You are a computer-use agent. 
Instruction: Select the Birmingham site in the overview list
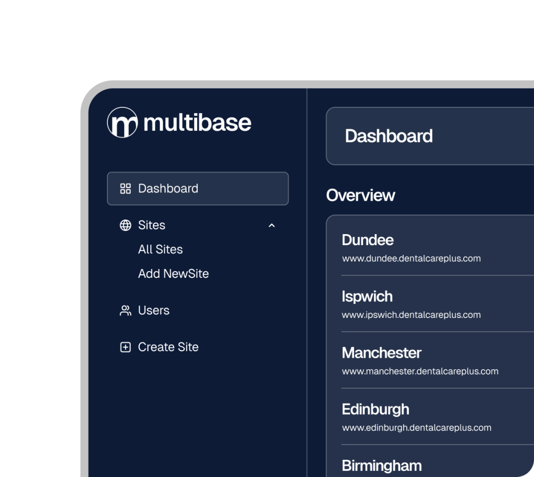(381, 466)
